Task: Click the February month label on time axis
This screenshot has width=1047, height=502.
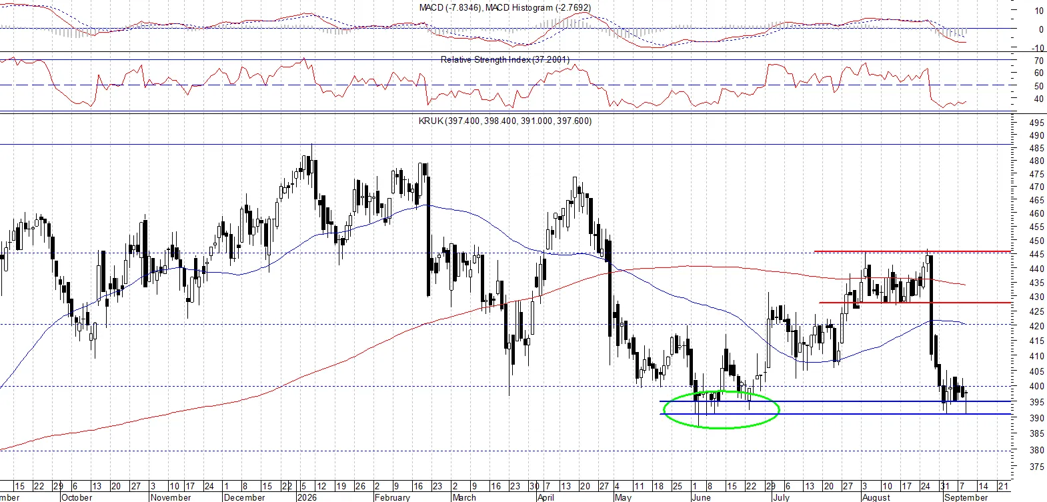Action: [392, 497]
